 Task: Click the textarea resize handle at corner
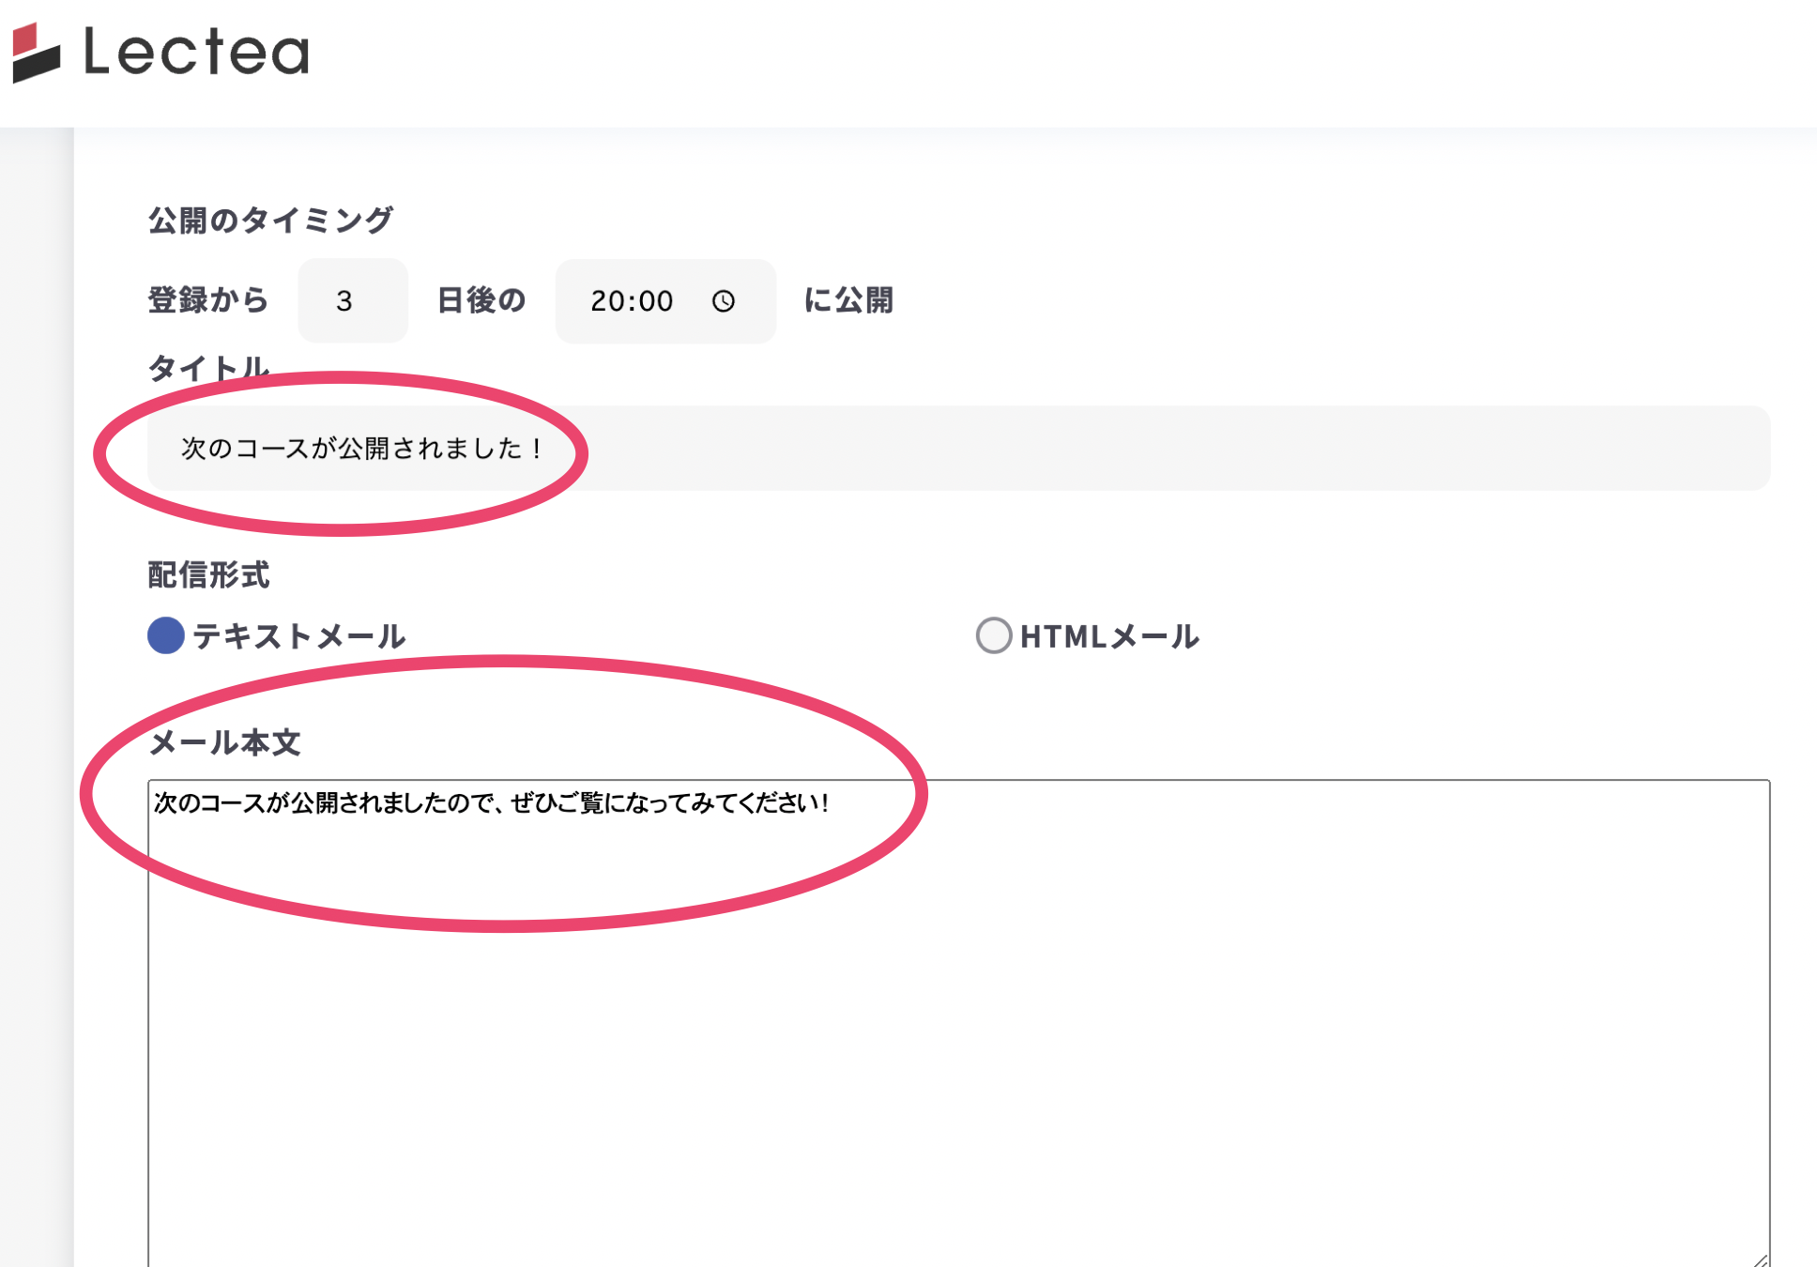[1760, 1259]
